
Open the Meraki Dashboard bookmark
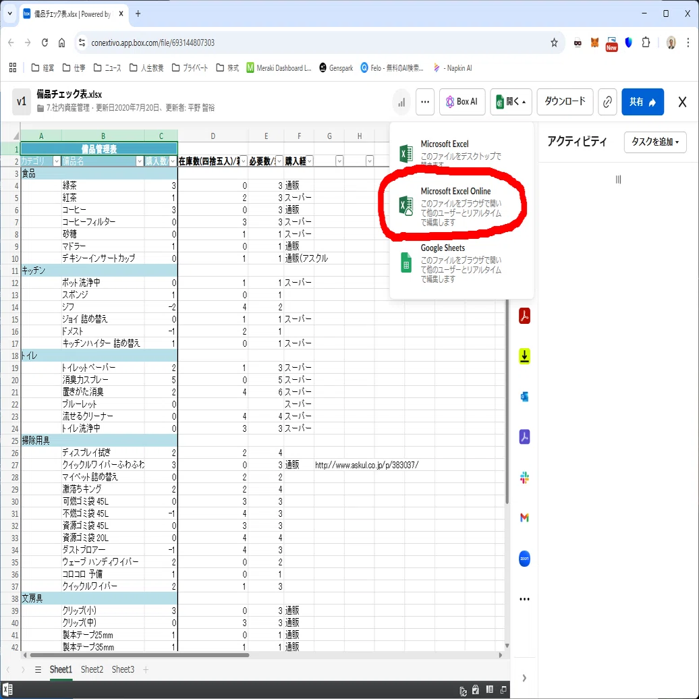(279, 67)
